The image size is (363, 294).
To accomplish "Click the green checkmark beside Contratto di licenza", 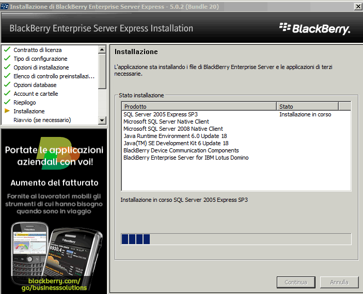I will pos(7,49).
